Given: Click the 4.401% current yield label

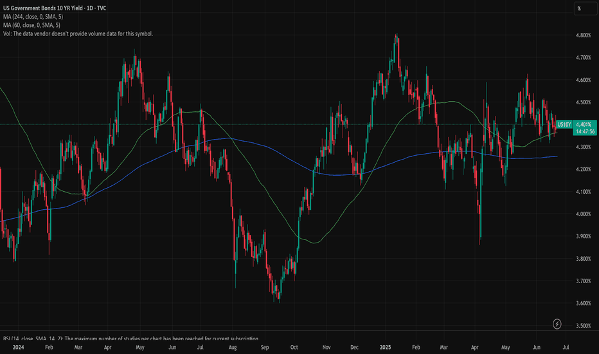Looking at the screenshot, I should tap(584, 124).
